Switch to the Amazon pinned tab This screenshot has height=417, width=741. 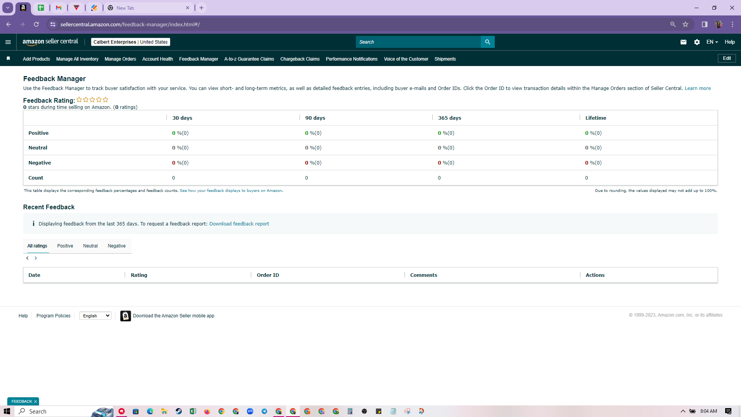[23, 8]
